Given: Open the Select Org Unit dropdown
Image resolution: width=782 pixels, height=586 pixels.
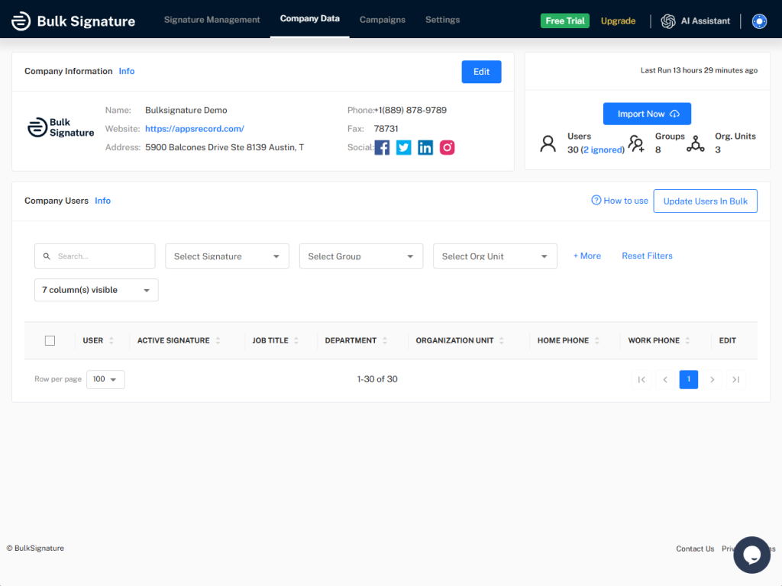Looking at the screenshot, I should 495,256.
